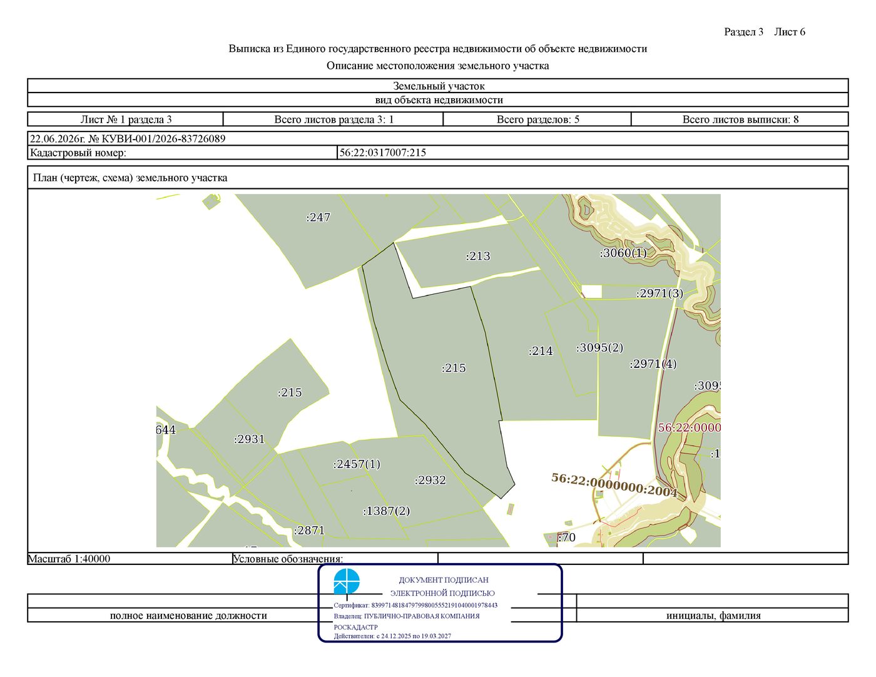
Task: Click the "РОСКАДАСТР" line in the stamp
Action: tap(356, 627)
